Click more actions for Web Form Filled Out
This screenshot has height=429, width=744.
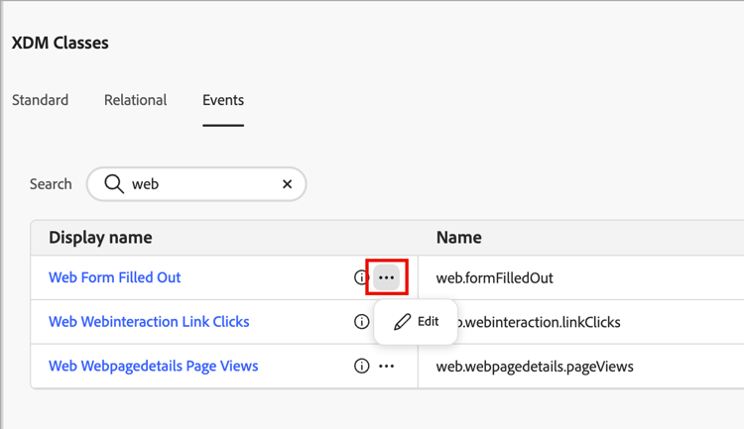387,278
